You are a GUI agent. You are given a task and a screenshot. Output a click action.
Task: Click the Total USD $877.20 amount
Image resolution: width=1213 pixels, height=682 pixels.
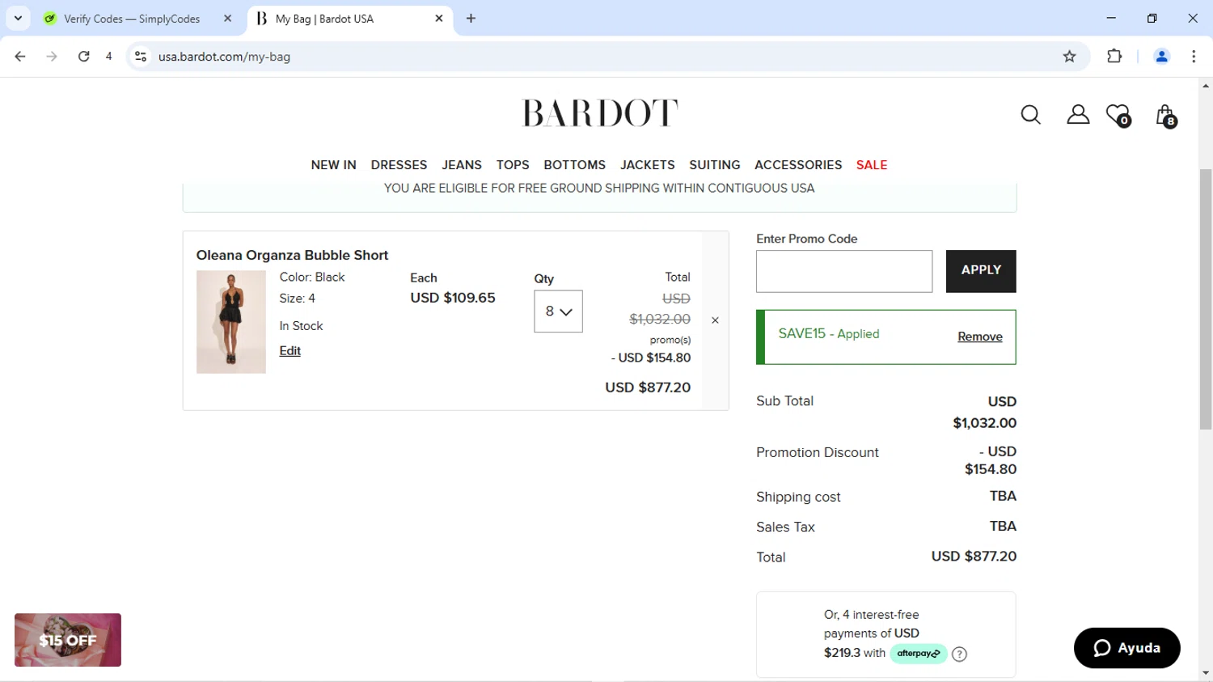(974, 557)
